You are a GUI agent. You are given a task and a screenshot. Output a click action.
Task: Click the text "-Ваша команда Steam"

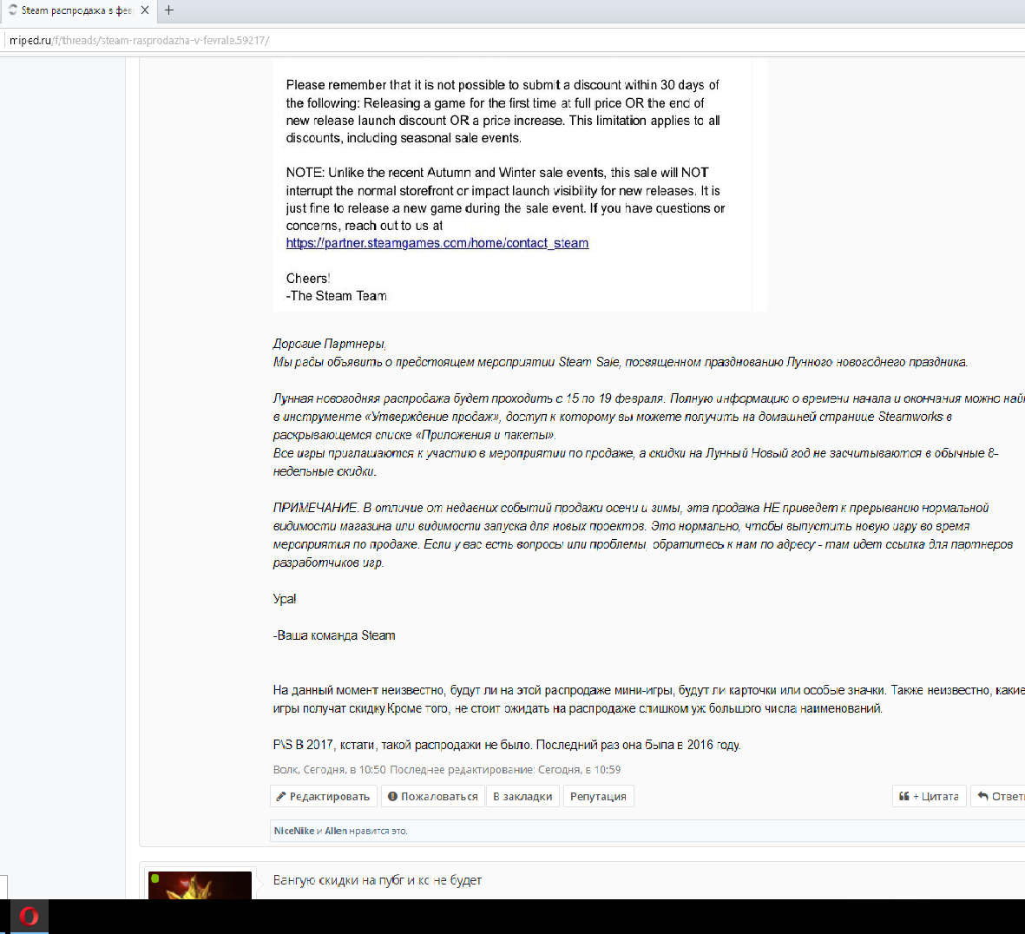click(x=334, y=635)
